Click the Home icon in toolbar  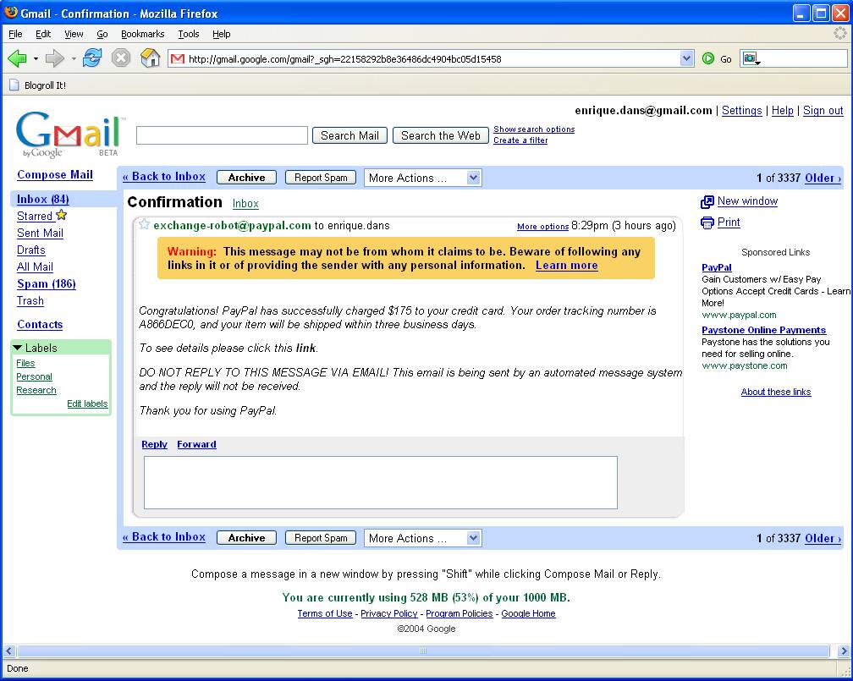tap(150, 58)
